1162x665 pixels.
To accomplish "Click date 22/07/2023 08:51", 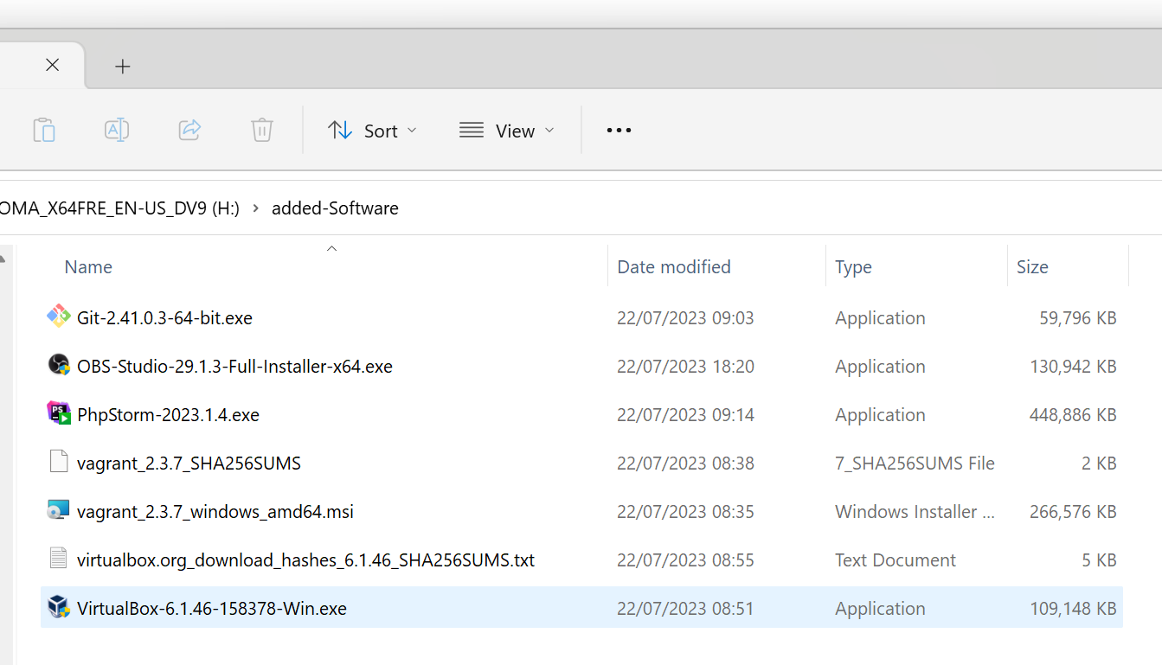I will 685,609.
